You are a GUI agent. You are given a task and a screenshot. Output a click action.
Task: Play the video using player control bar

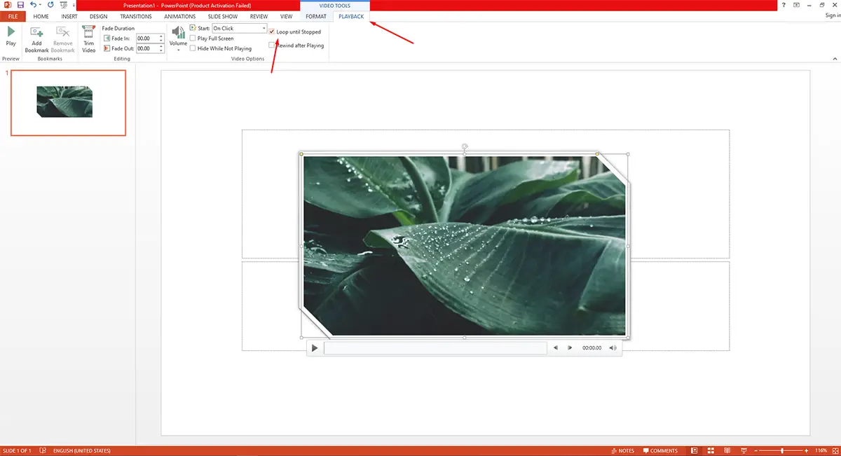(315, 347)
